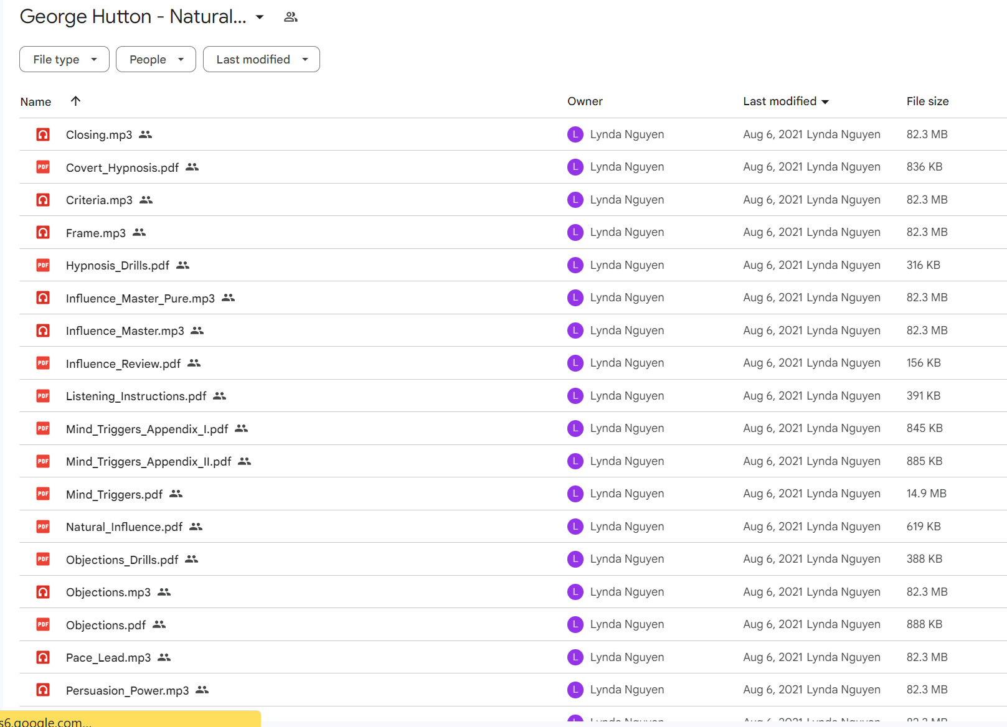Image resolution: width=1007 pixels, height=727 pixels.
Task: Open Influence_Master_Pure.mp3 file
Action: click(x=140, y=298)
